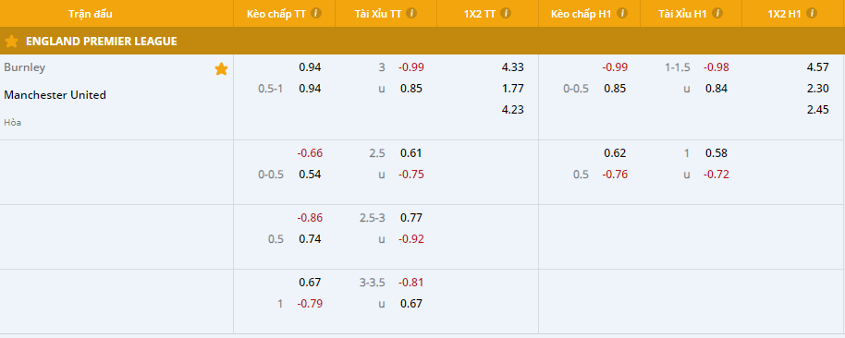Open the Burnley team link

(x=25, y=67)
